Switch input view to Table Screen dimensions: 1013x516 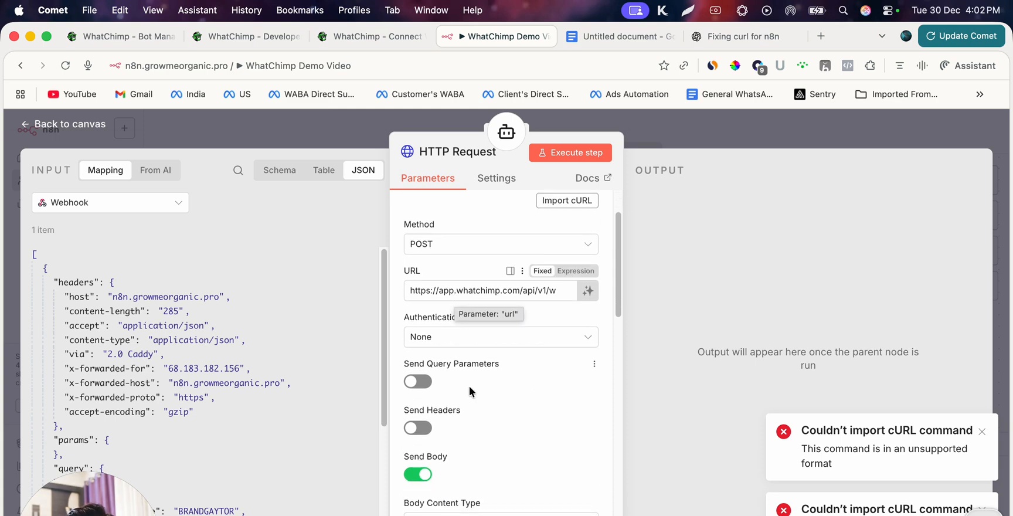324,170
